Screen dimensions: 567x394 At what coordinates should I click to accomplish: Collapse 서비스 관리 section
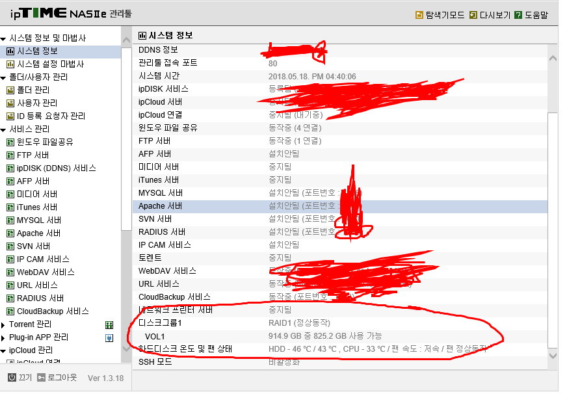point(3,130)
